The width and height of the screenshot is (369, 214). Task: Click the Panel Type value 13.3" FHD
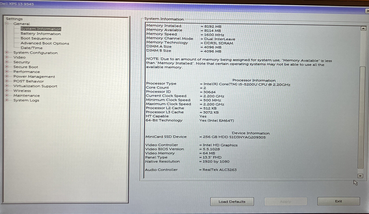212,157
